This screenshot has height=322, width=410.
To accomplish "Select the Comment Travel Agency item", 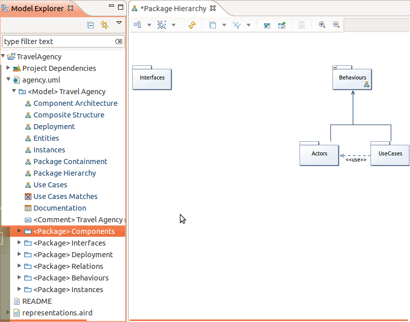I will coord(79,220).
